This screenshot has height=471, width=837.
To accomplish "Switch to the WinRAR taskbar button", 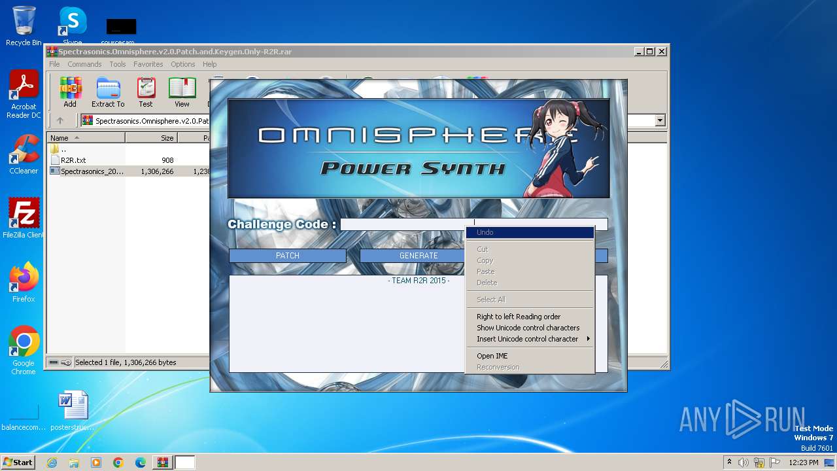I will point(162,462).
